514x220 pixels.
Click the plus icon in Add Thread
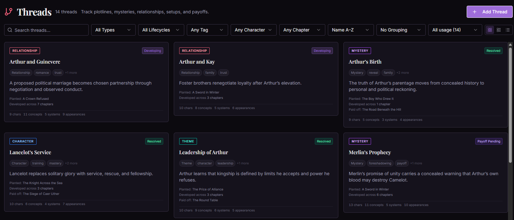pos(475,12)
